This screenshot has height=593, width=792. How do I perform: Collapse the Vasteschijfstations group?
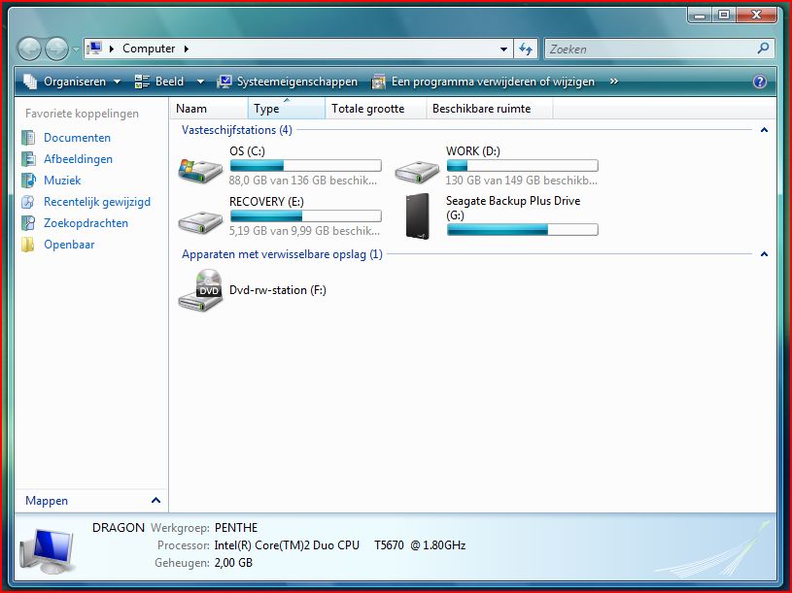click(x=764, y=130)
